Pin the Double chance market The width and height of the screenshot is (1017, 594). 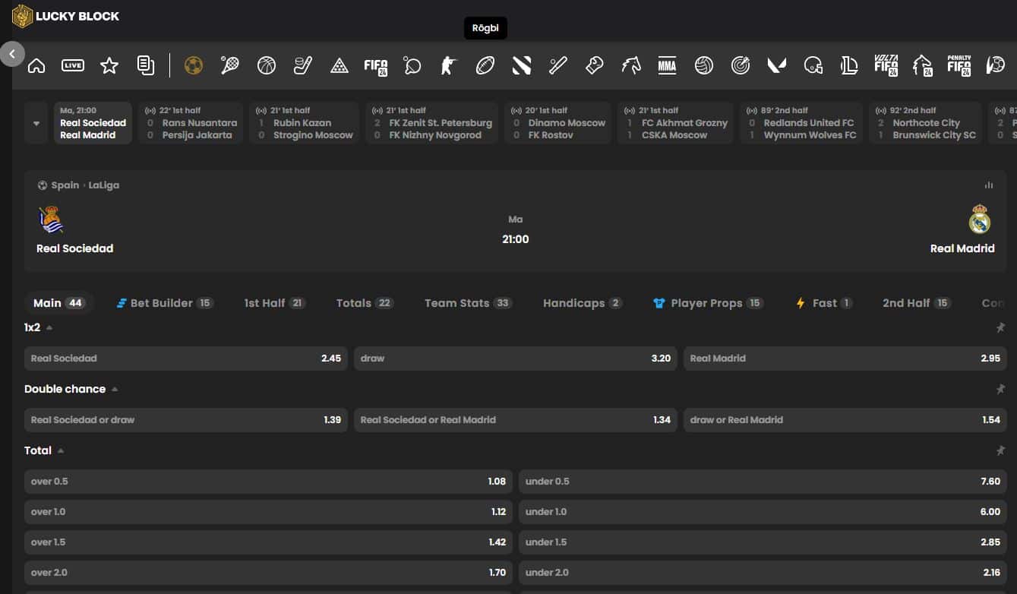pos(1000,389)
